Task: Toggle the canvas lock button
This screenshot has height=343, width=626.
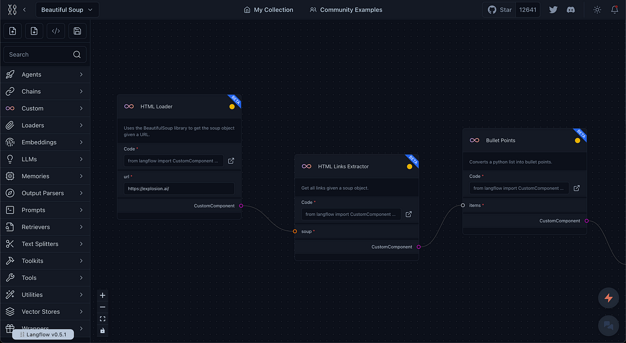Action: point(102,330)
